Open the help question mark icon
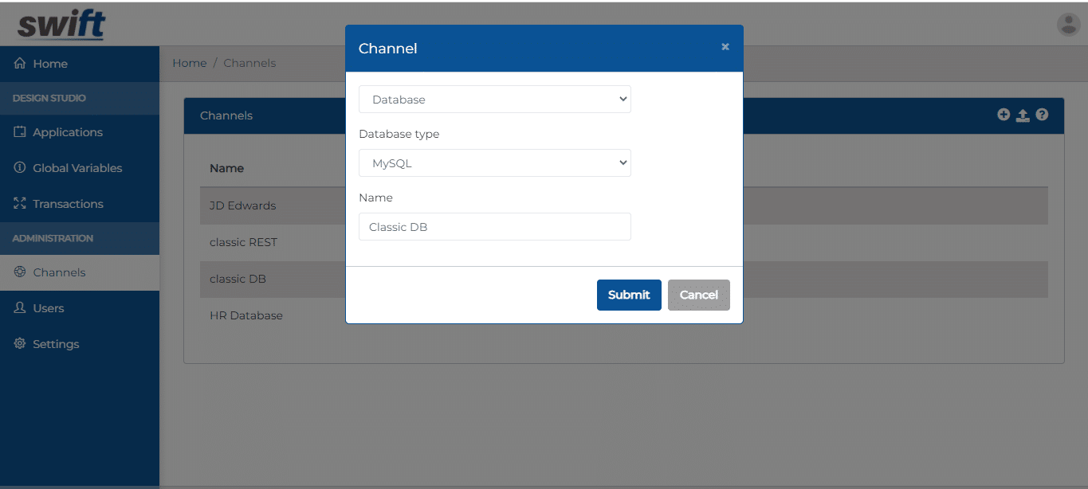Screen dimensions: 1088x489 [x=1042, y=115]
